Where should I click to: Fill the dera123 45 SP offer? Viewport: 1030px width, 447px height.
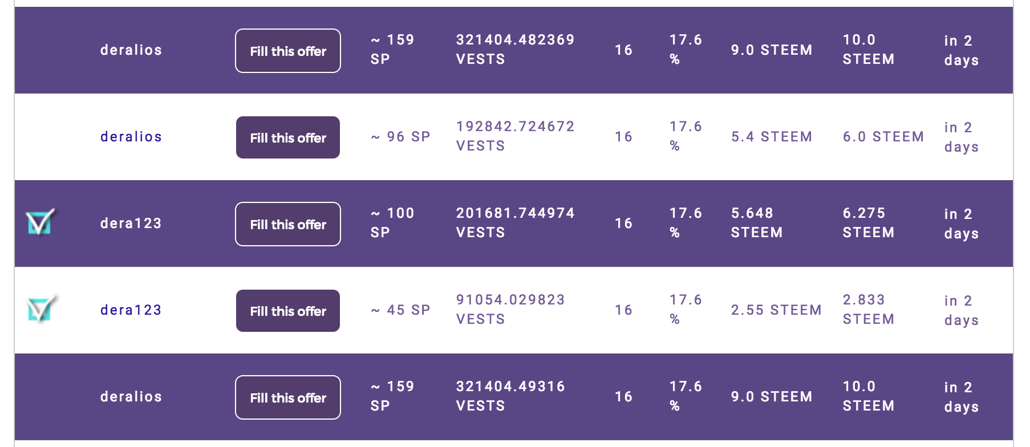pyautogui.click(x=288, y=311)
